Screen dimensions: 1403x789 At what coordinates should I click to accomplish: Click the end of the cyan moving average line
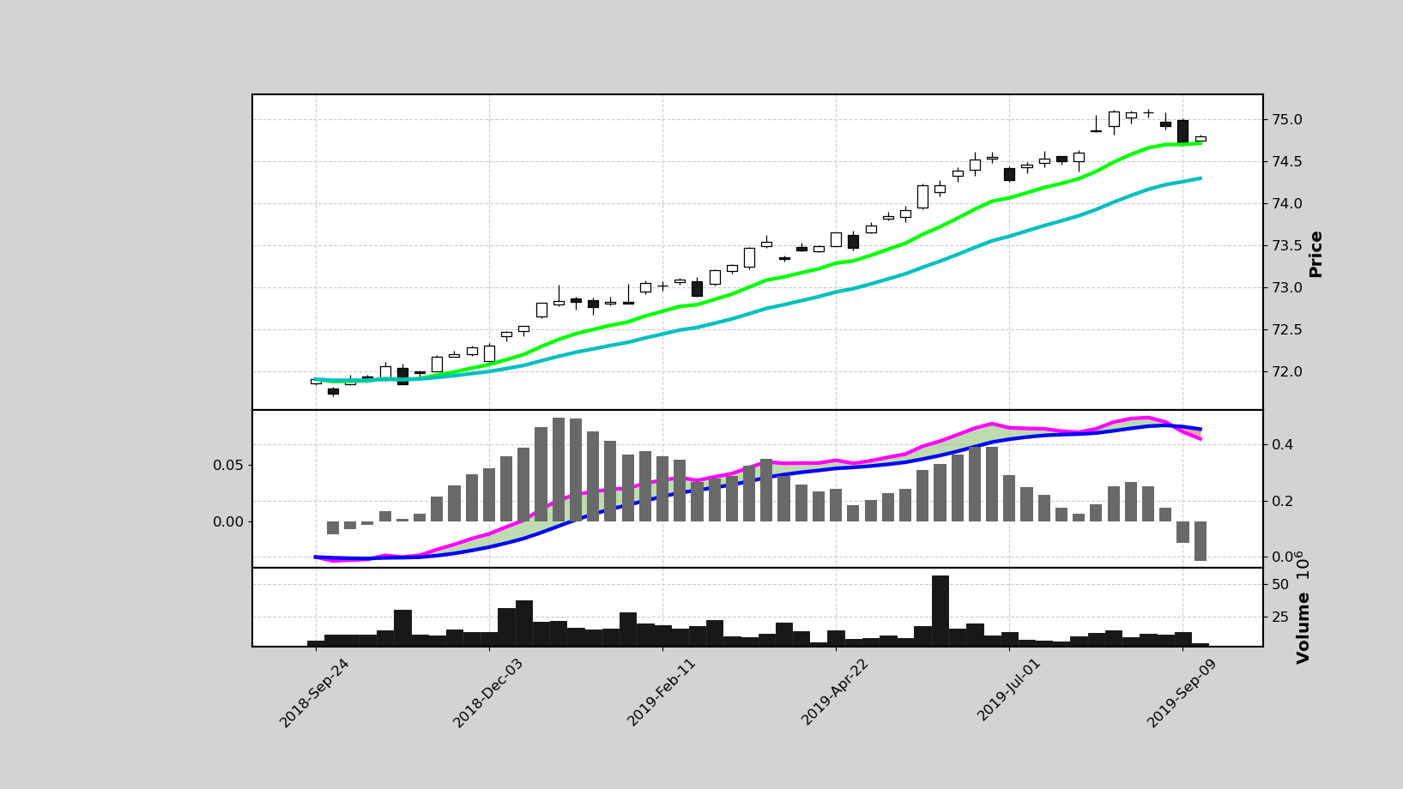1200,178
